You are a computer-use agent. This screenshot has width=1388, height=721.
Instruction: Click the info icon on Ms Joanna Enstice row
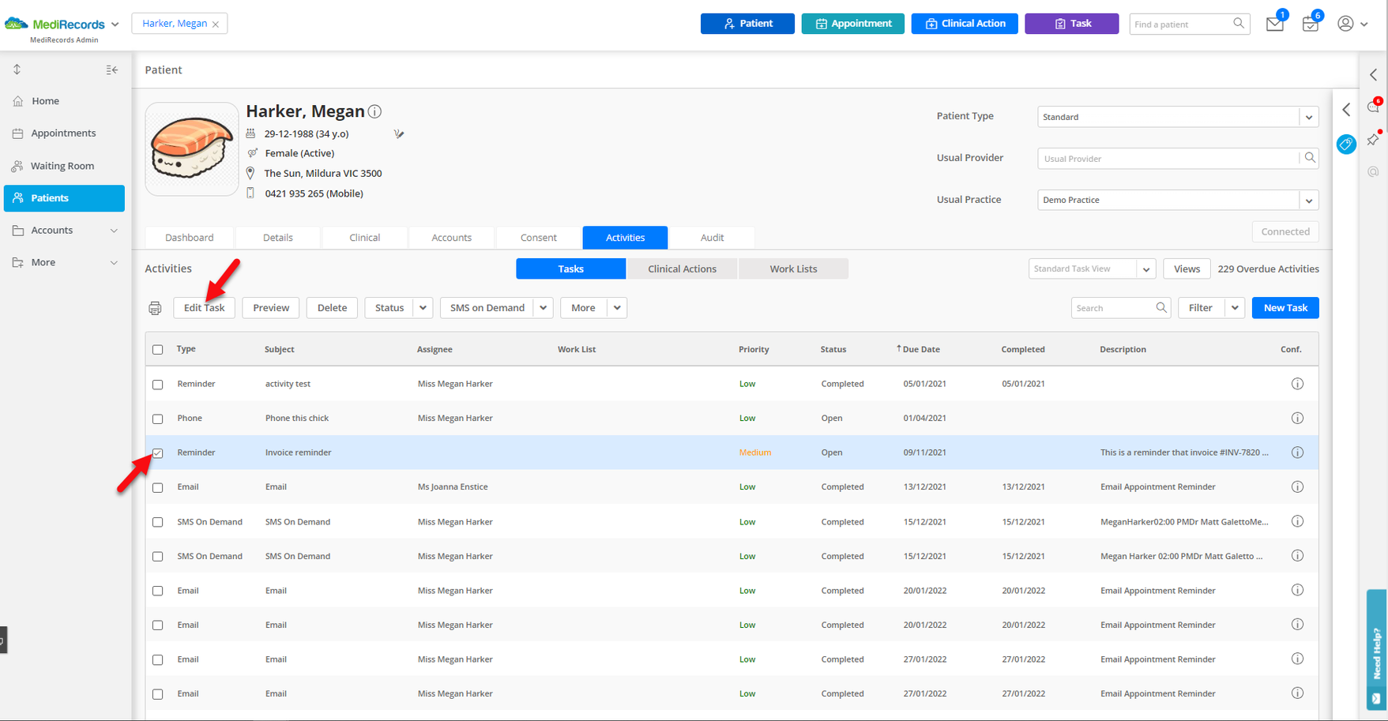pyautogui.click(x=1297, y=487)
